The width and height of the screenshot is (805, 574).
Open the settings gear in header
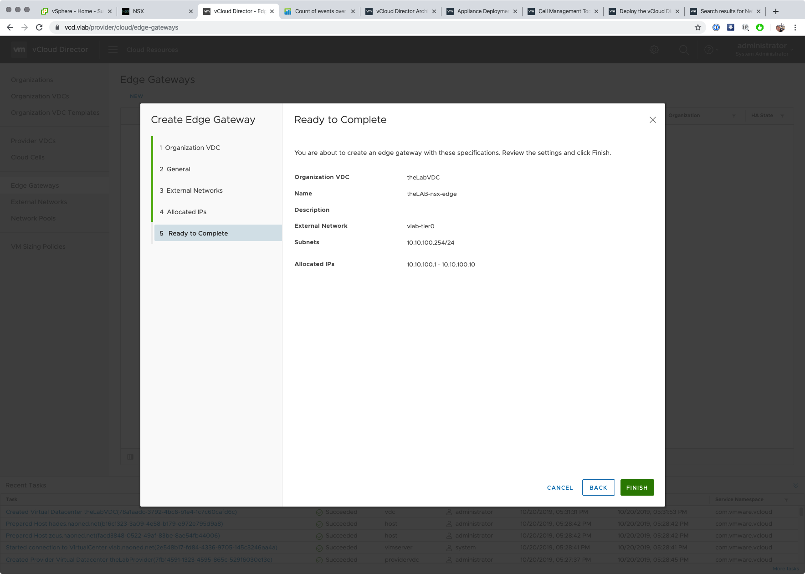(654, 50)
